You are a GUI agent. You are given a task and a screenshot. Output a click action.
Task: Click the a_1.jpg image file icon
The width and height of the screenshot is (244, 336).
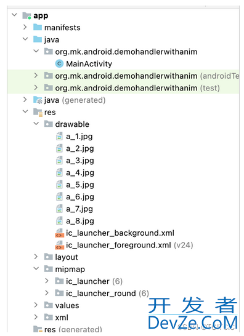(x=59, y=136)
